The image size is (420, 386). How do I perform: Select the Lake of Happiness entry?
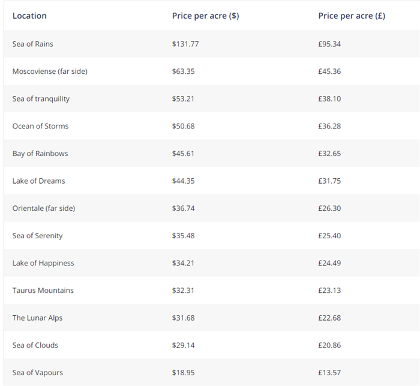click(43, 263)
